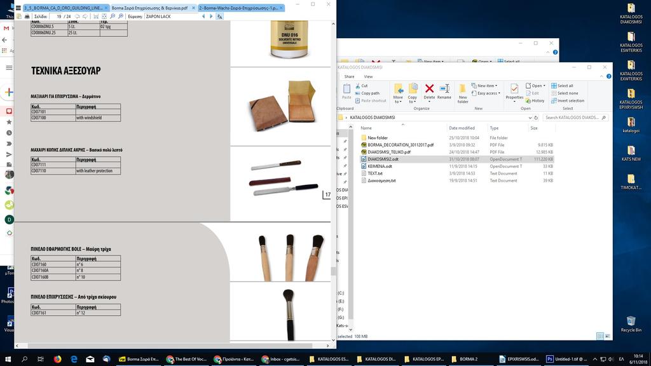
Task: Select KEIMENA.odt file
Action: [x=380, y=166]
